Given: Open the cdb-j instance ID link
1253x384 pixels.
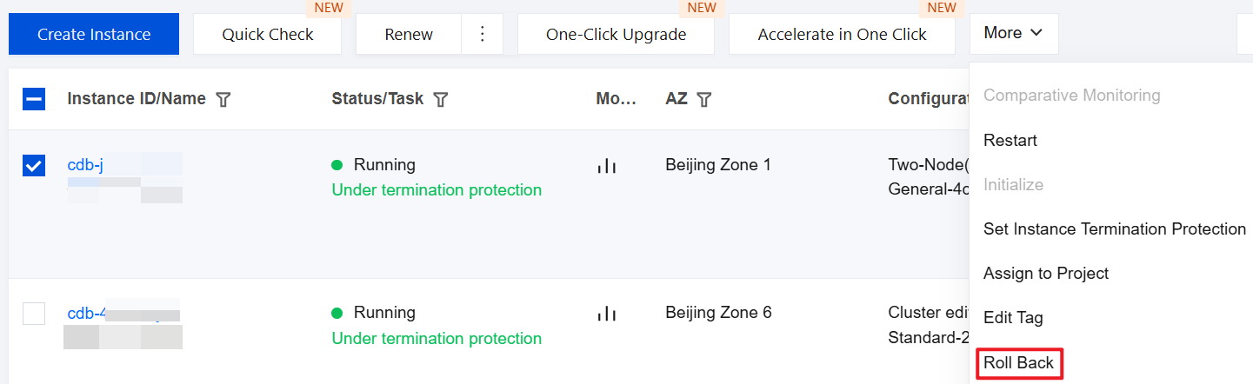Looking at the screenshot, I should click(85, 165).
